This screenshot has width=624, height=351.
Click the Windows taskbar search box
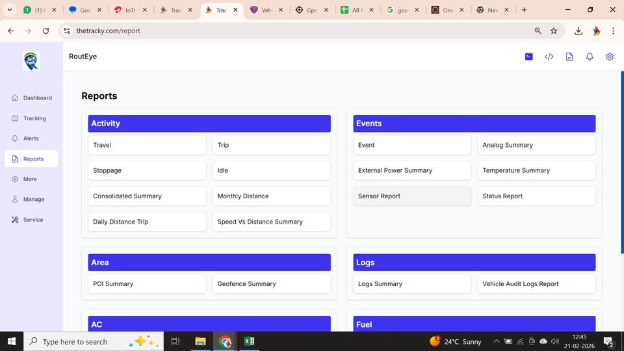(94, 341)
